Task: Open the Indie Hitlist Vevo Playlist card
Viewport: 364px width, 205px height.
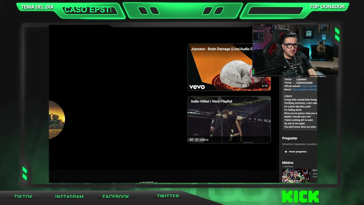Action: click(229, 120)
